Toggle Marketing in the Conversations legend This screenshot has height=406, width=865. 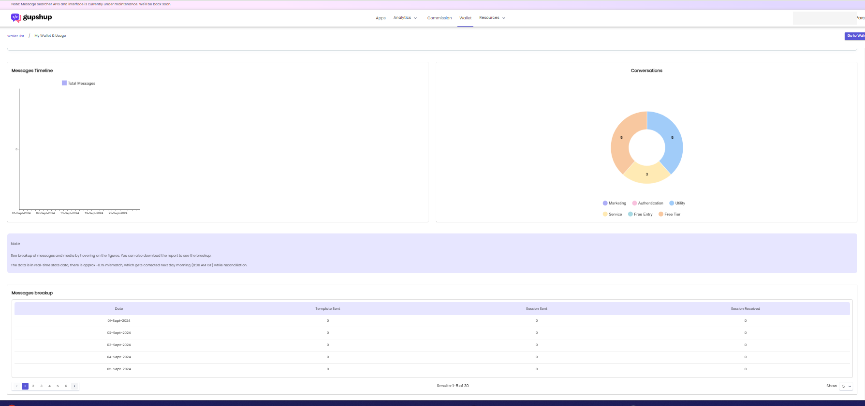615,203
